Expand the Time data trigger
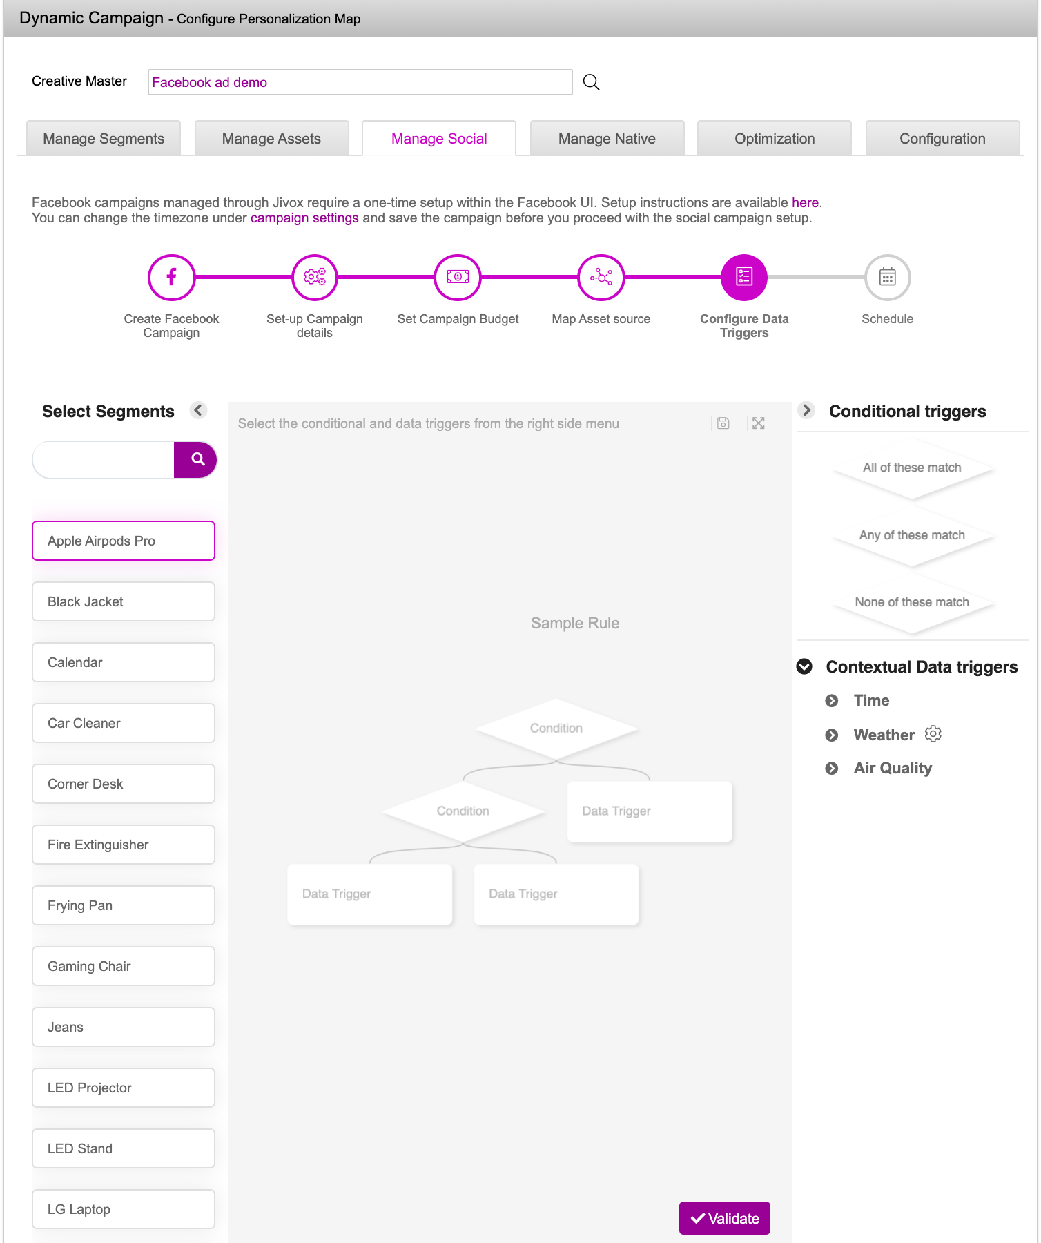The width and height of the screenshot is (1041, 1243). (832, 701)
